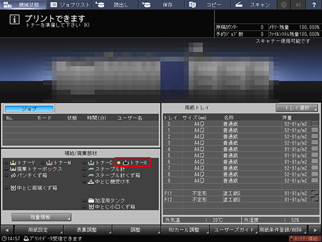Click the ユーザーズガイド button
This screenshot has width=322, height=242.
tap(234, 230)
